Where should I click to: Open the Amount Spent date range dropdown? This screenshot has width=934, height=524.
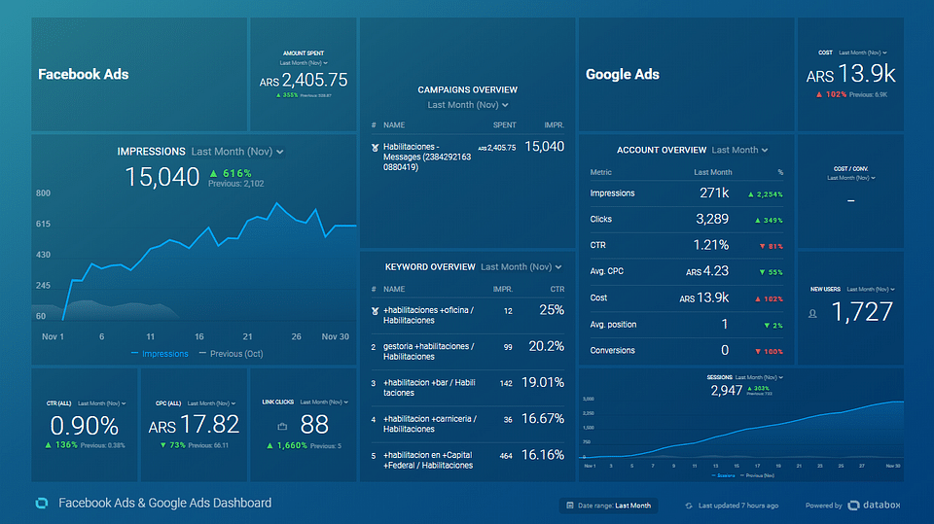click(x=304, y=63)
